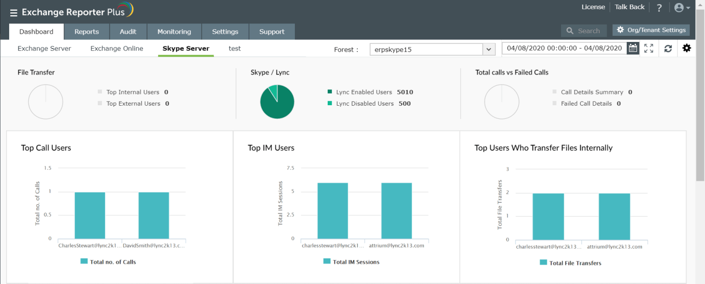705x284 pixels.
Task: Click Total calls vs Failed Calls pie
Action: click(502, 102)
